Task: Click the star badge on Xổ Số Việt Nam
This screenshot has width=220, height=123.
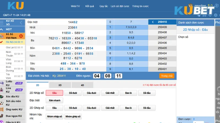Action: click(x=21, y=36)
